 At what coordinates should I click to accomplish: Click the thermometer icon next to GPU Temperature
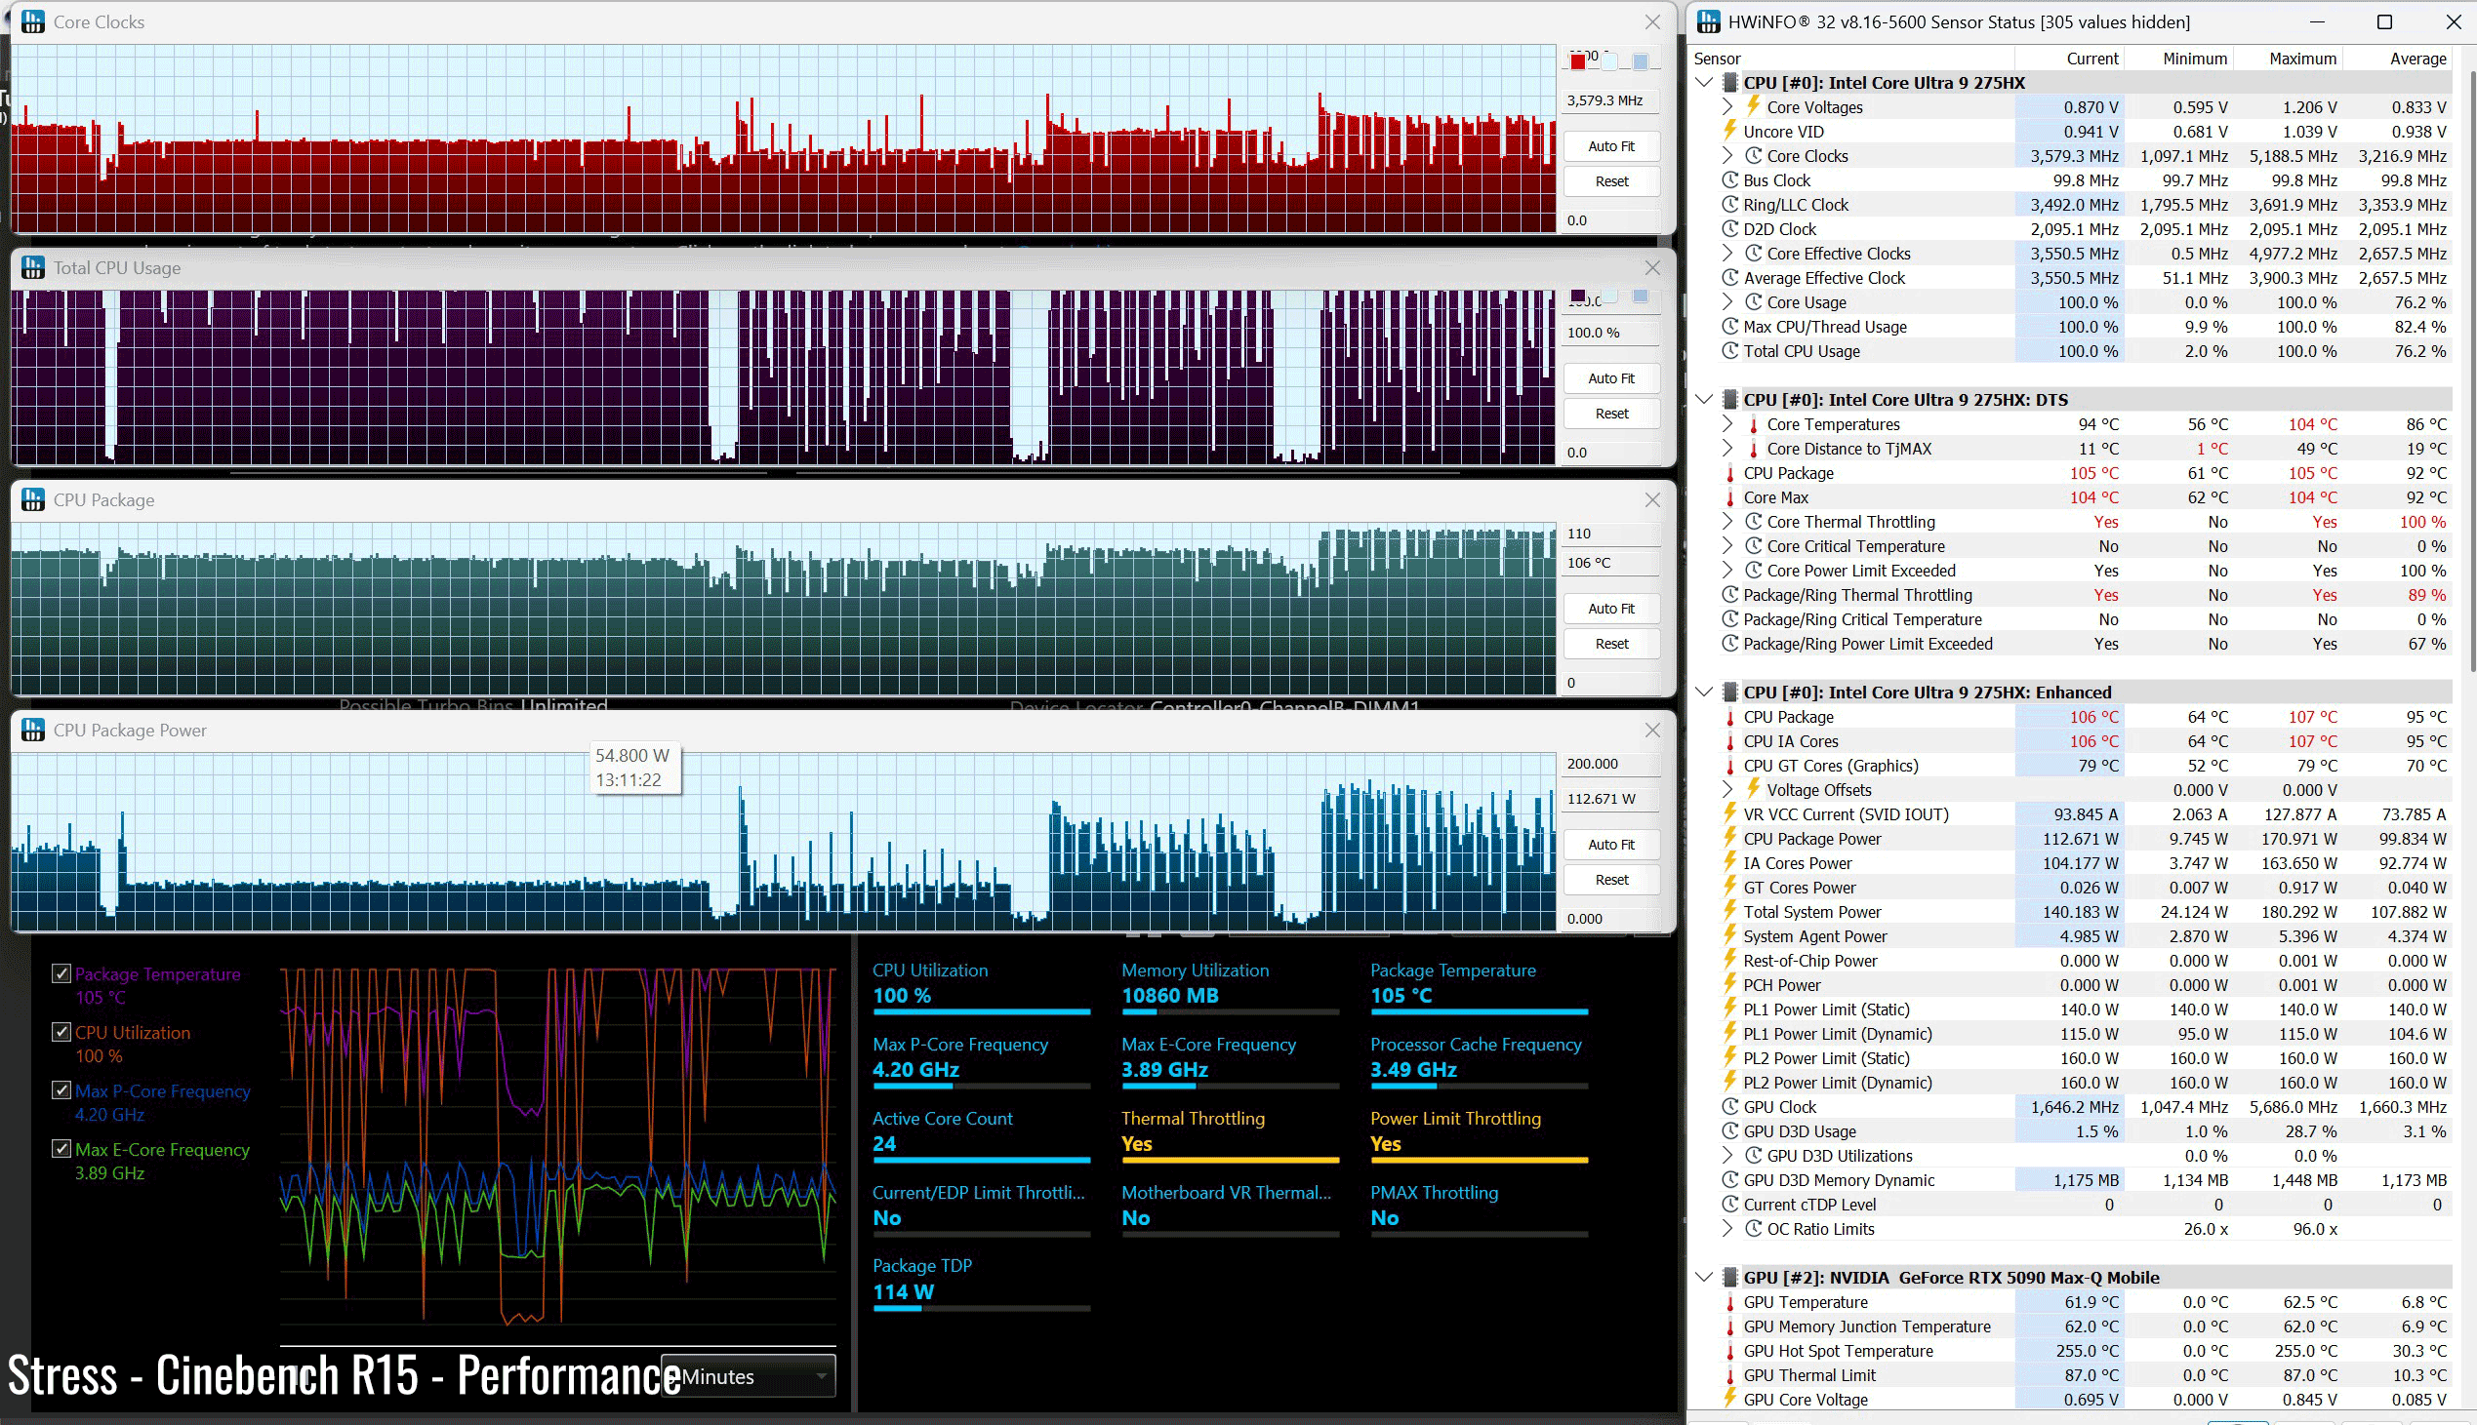click(1730, 1302)
